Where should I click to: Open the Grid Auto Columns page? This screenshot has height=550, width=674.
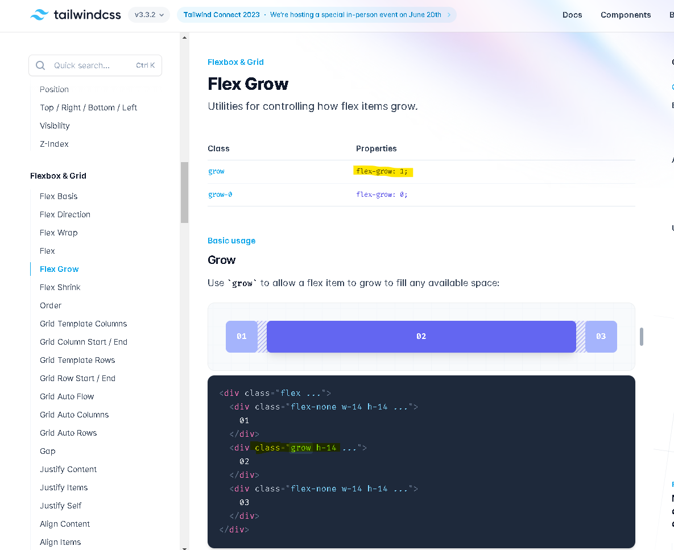[x=74, y=415]
